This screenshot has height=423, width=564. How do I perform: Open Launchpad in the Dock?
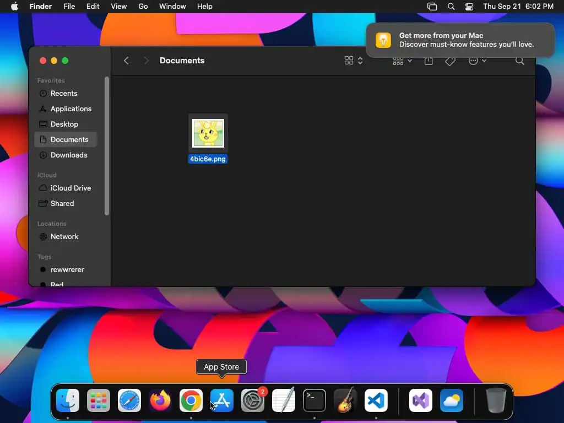point(99,400)
